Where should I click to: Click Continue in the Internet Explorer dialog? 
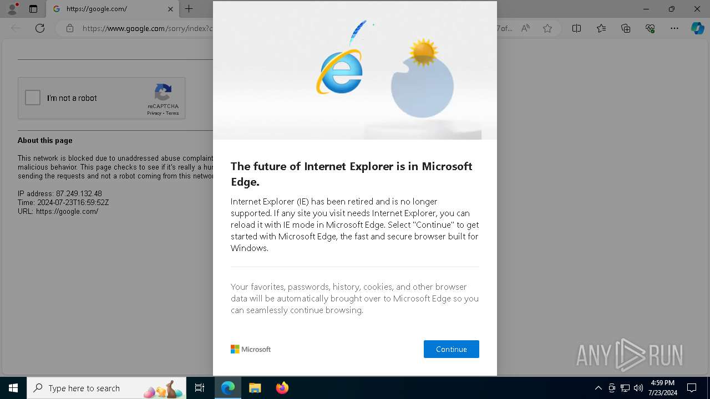451,349
